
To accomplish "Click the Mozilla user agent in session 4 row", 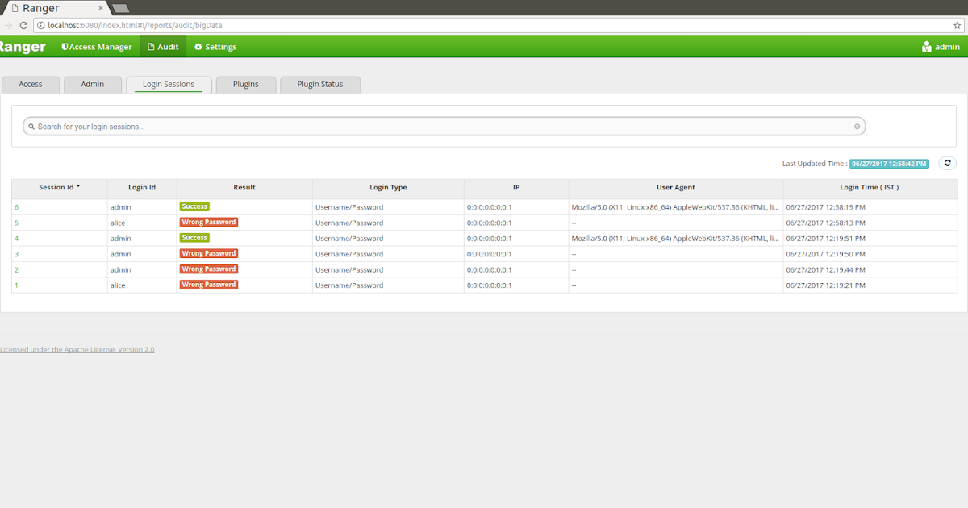I will coord(675,239).
